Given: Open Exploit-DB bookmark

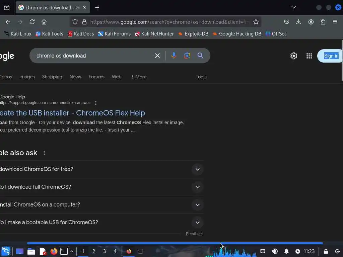Looking at the screenshot, I should click(193, 34).
